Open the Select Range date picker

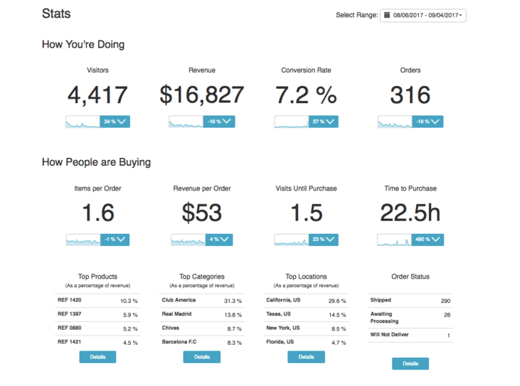[422, 15]
